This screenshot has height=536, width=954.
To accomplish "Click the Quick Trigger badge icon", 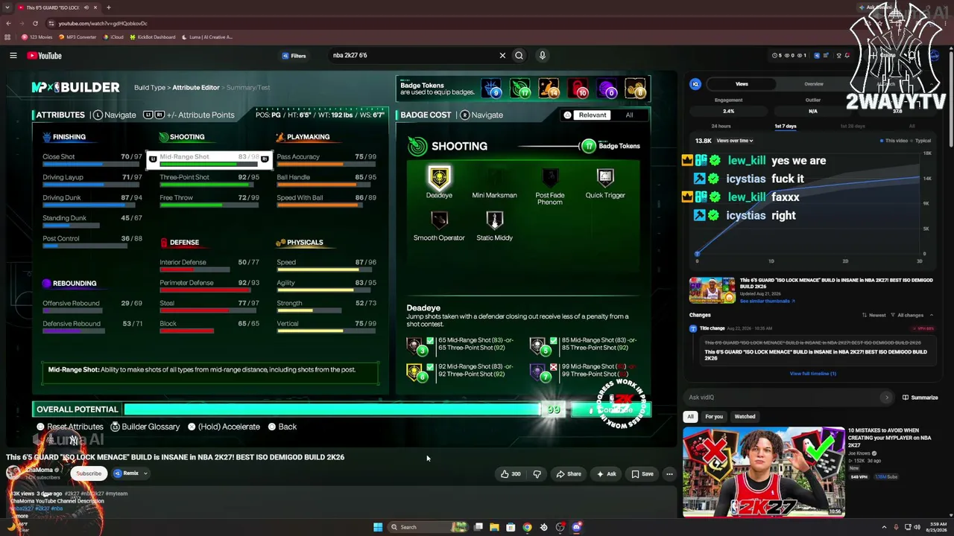I will 605,178.
